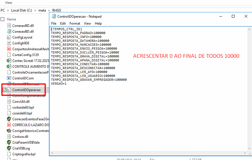Open the Format menu in Notepad

[x=75, y=23]
